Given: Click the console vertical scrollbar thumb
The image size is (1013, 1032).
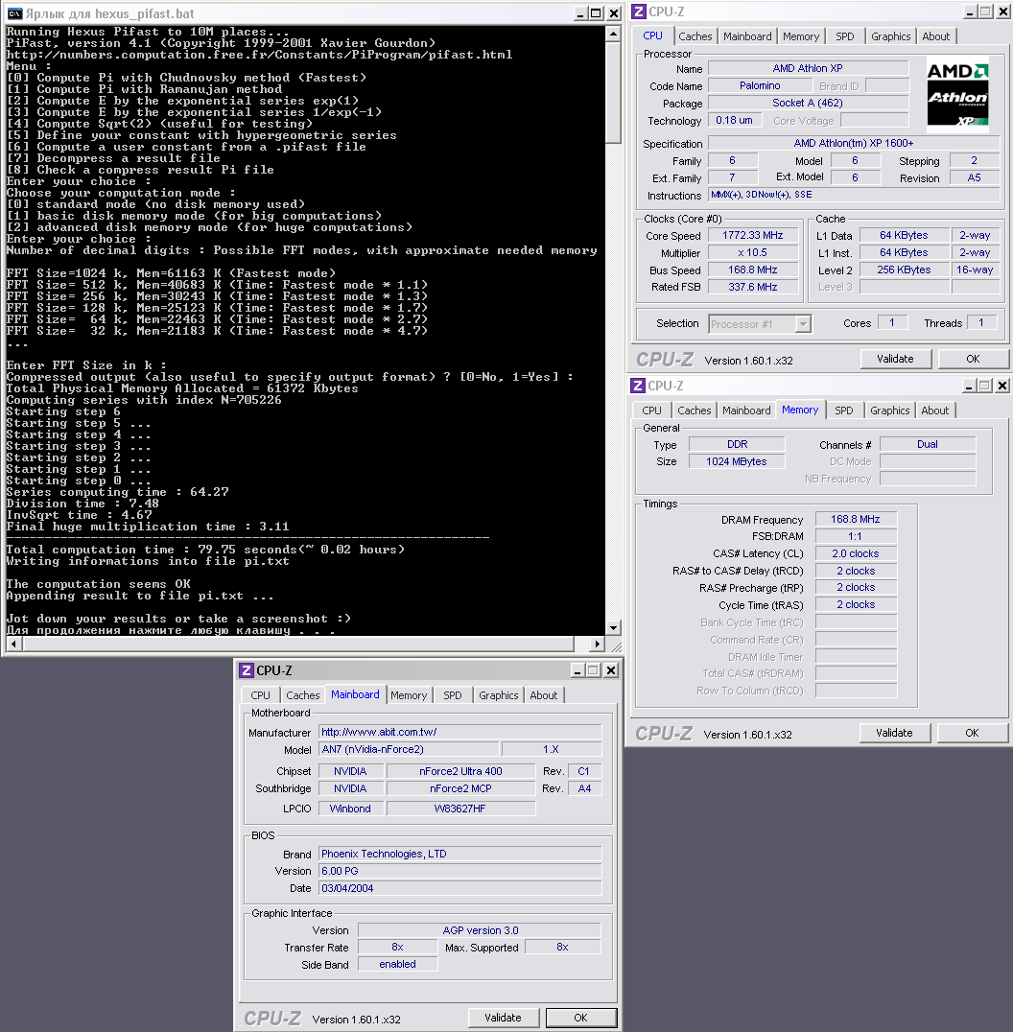Looking at the screenshot, I should click(613, 92).
